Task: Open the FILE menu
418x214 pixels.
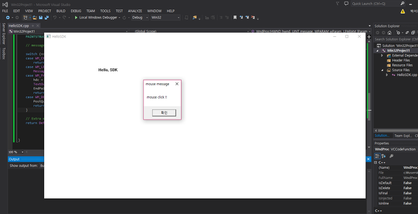Action: pyautogui.click(x=5, y=11)
